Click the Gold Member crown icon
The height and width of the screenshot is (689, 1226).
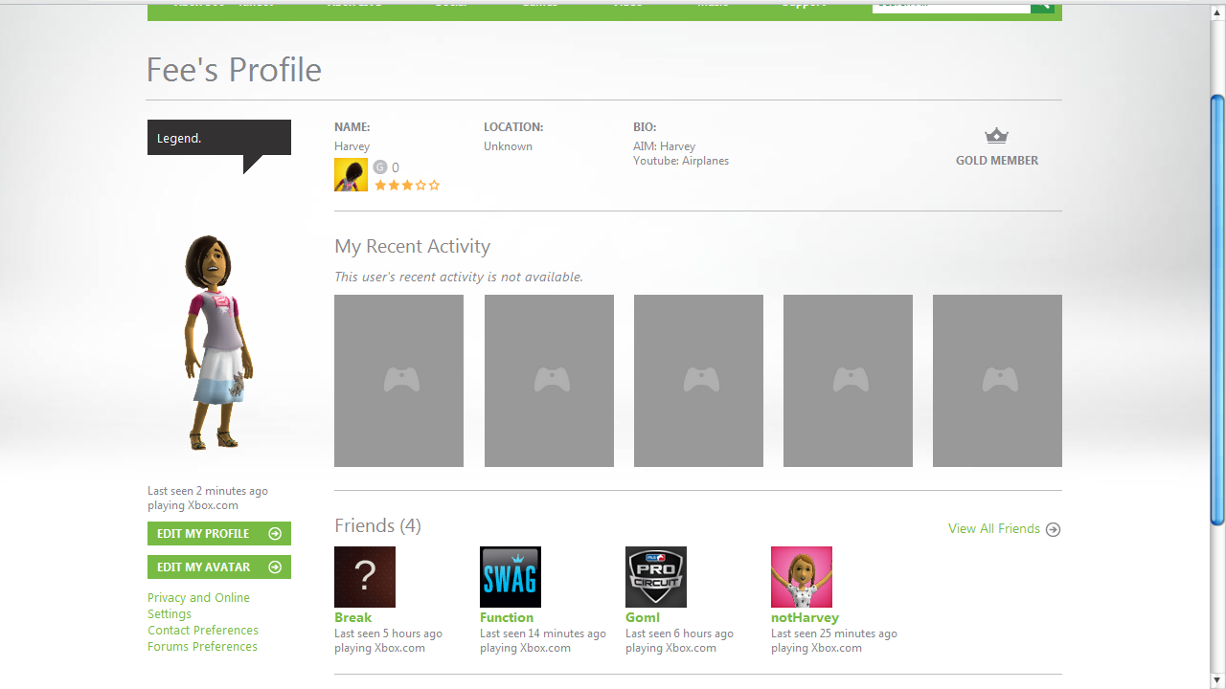pyautogui.click(x=996, y=136)
